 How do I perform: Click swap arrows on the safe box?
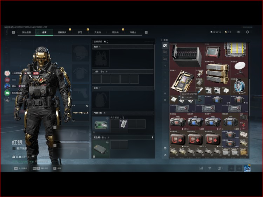click(x=107, y=142)
